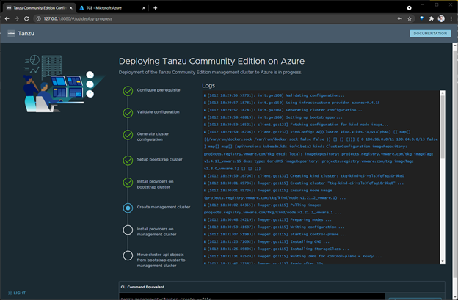Click the 'Create management cluster' step label

click(164, 207)
